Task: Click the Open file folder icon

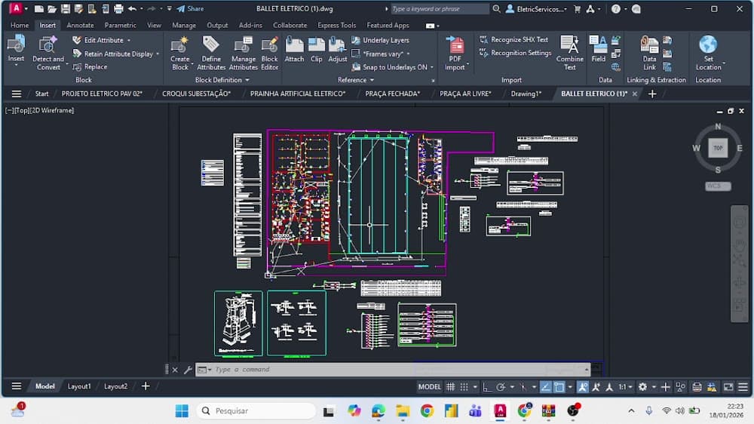Action: click(52, 8)
